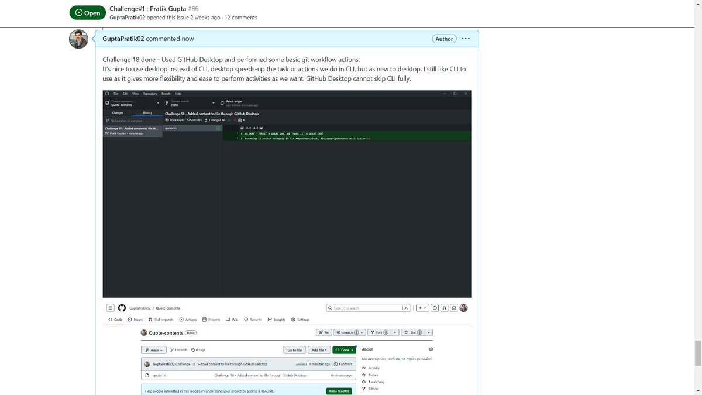This screenshot has width=702, height=395.
Task: Click the Fork button
Action: 380,332
